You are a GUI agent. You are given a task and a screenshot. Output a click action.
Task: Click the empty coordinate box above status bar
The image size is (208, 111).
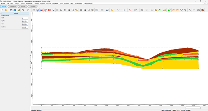(193, 108)
